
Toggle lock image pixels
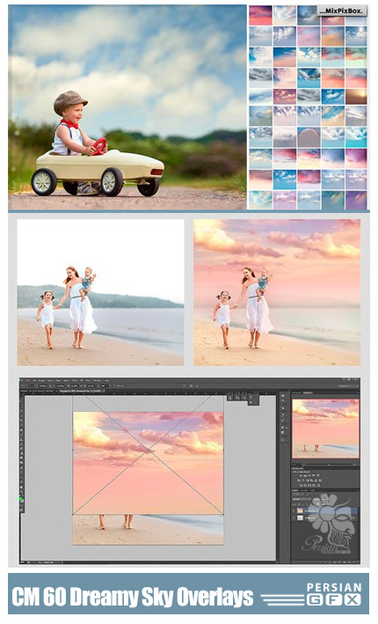pos(303,504)
